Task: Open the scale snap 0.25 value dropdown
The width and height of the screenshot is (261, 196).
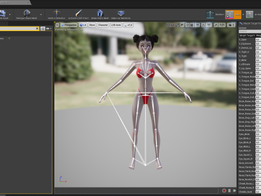Action: 222,25
